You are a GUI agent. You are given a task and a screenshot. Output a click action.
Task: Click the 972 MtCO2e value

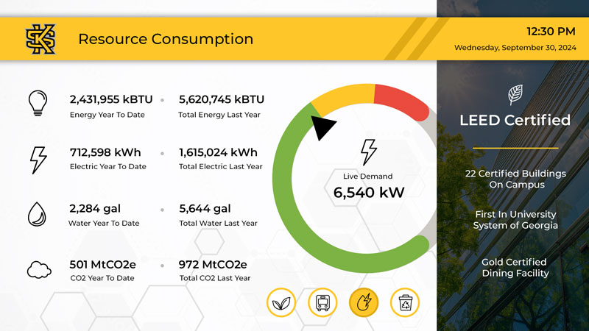click(213, 265)
